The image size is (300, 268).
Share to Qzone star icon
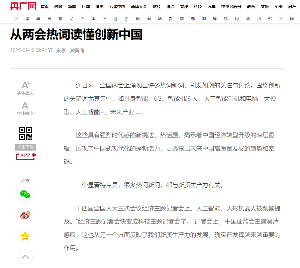pos(25,236)
